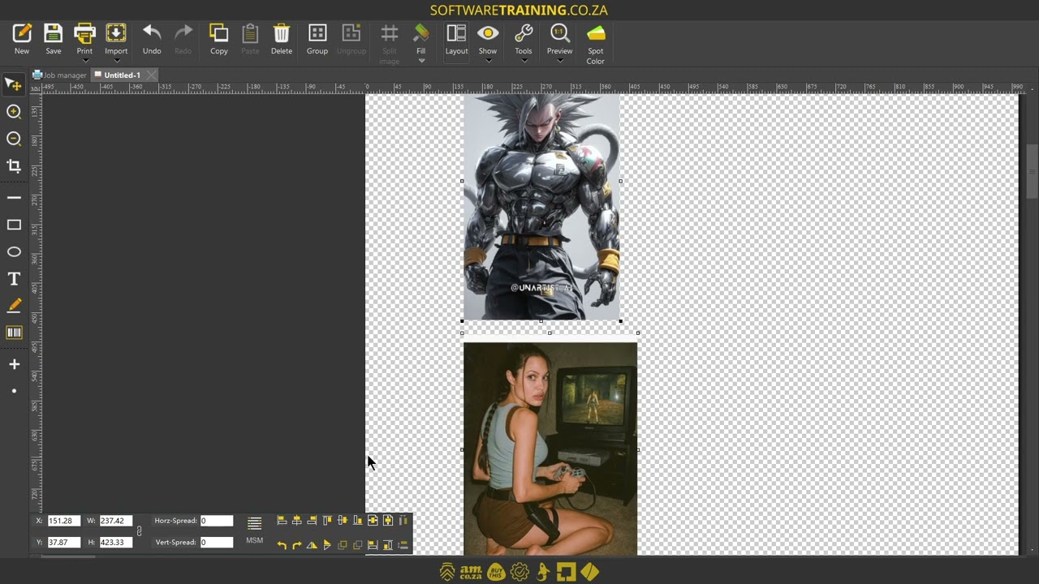Open the Tools dropdown arrow
The width and height of the screenshot is (1039, 584).
tap(524, 61)
